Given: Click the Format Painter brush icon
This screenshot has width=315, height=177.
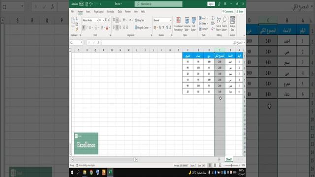Looking at the screenshot, I should [77, 29].
